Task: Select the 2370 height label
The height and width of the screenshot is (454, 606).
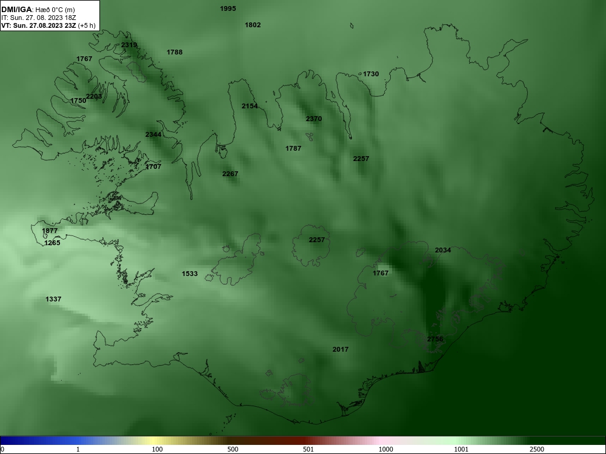Action: coord(314,119)
